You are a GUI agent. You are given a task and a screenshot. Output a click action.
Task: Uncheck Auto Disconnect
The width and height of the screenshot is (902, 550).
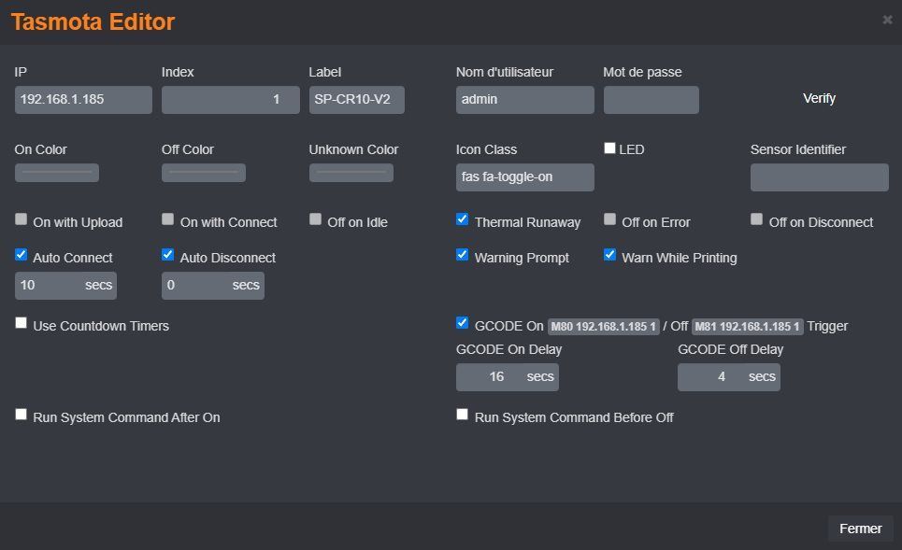tap(168, 255)
